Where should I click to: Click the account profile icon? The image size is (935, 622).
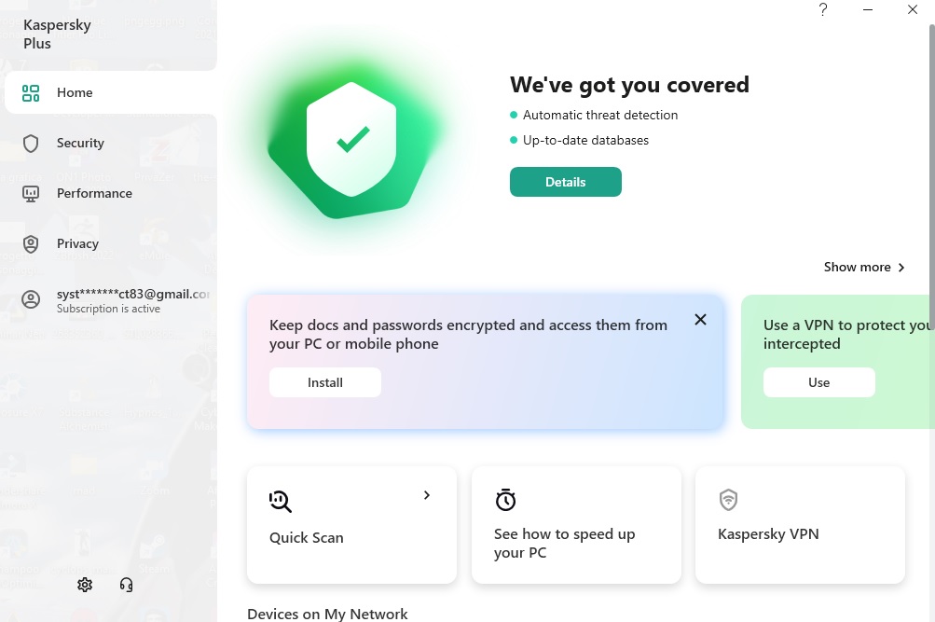point(31,299)
